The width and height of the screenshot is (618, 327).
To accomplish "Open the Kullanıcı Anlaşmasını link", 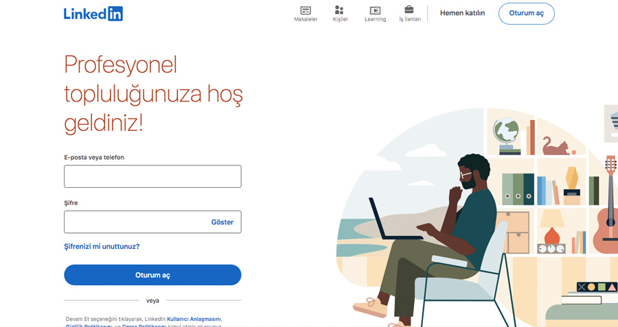I will pos(194,319).
